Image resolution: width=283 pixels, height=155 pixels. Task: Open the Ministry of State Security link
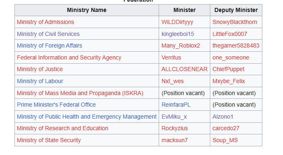49,140
